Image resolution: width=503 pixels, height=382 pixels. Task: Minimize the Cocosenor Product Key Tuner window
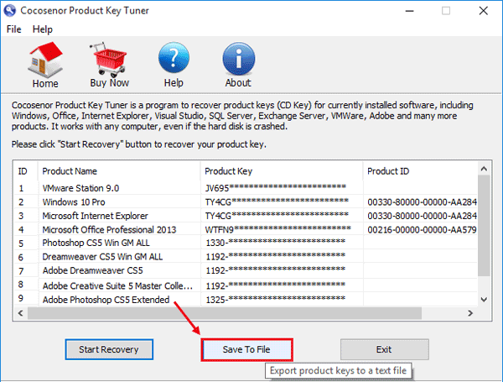[409, 11]
